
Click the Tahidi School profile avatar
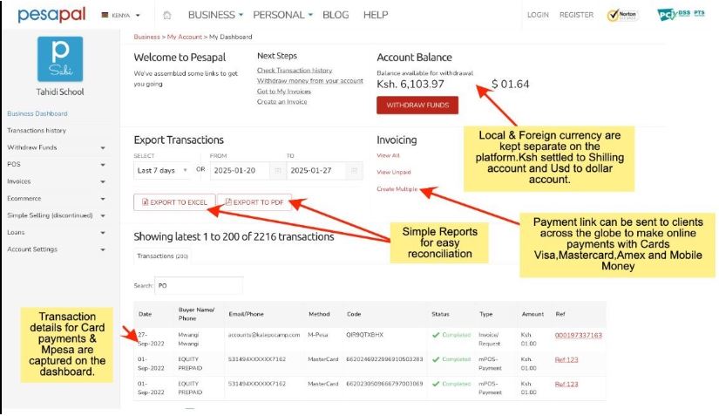pyautogui.click(x=60, y=59)
